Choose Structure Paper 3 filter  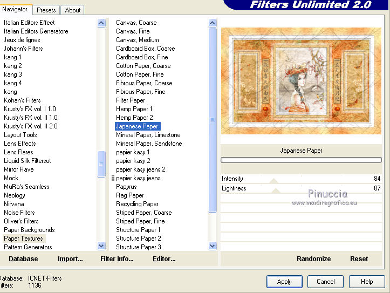click(x=139, y=247)
